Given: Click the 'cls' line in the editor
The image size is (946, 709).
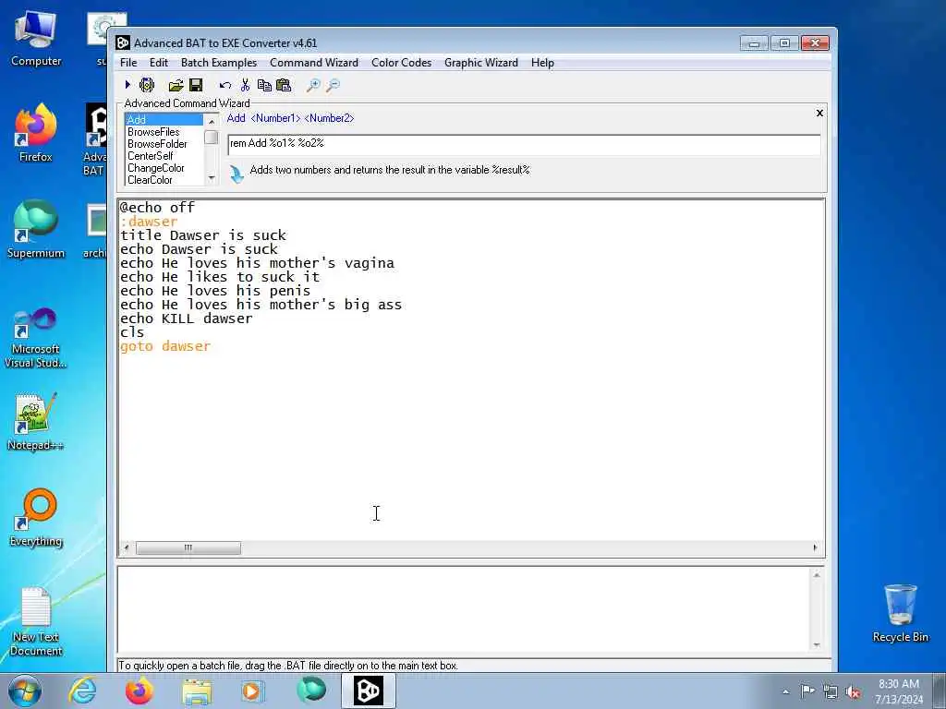Looking at the screenshot, I should coord(132,332).
